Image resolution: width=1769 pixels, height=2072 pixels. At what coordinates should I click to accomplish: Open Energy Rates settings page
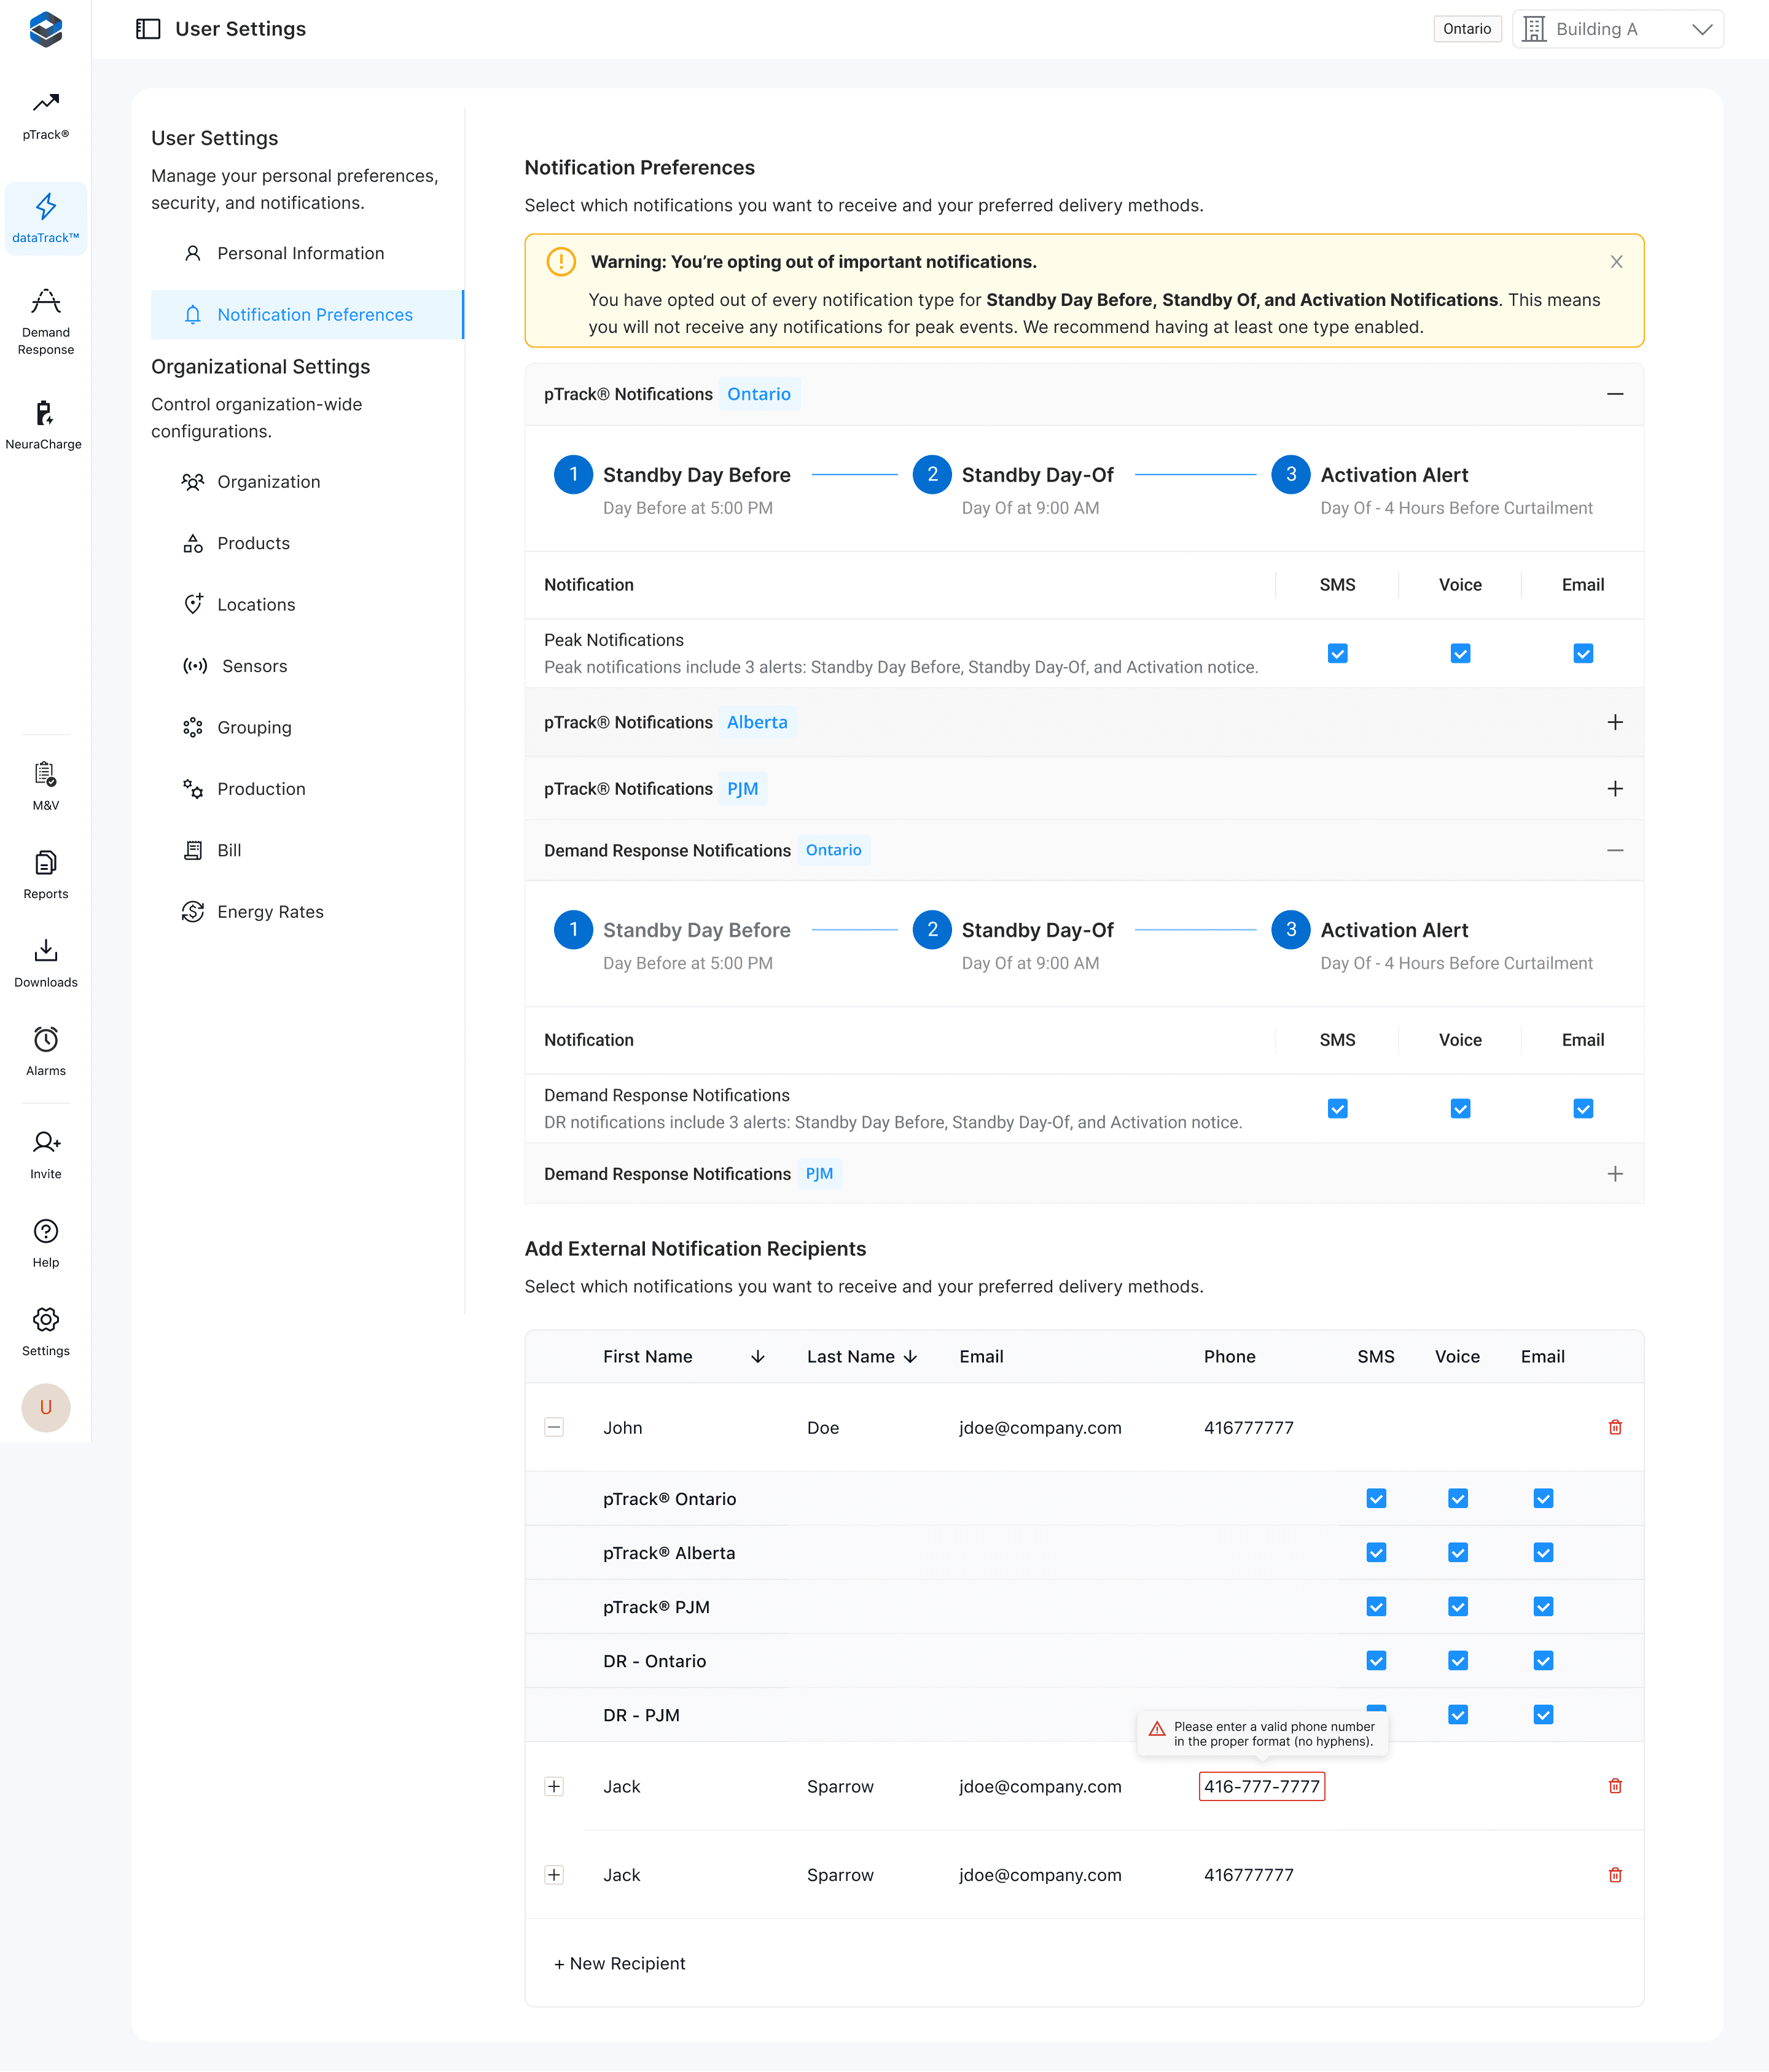click(x=270, y=911)
